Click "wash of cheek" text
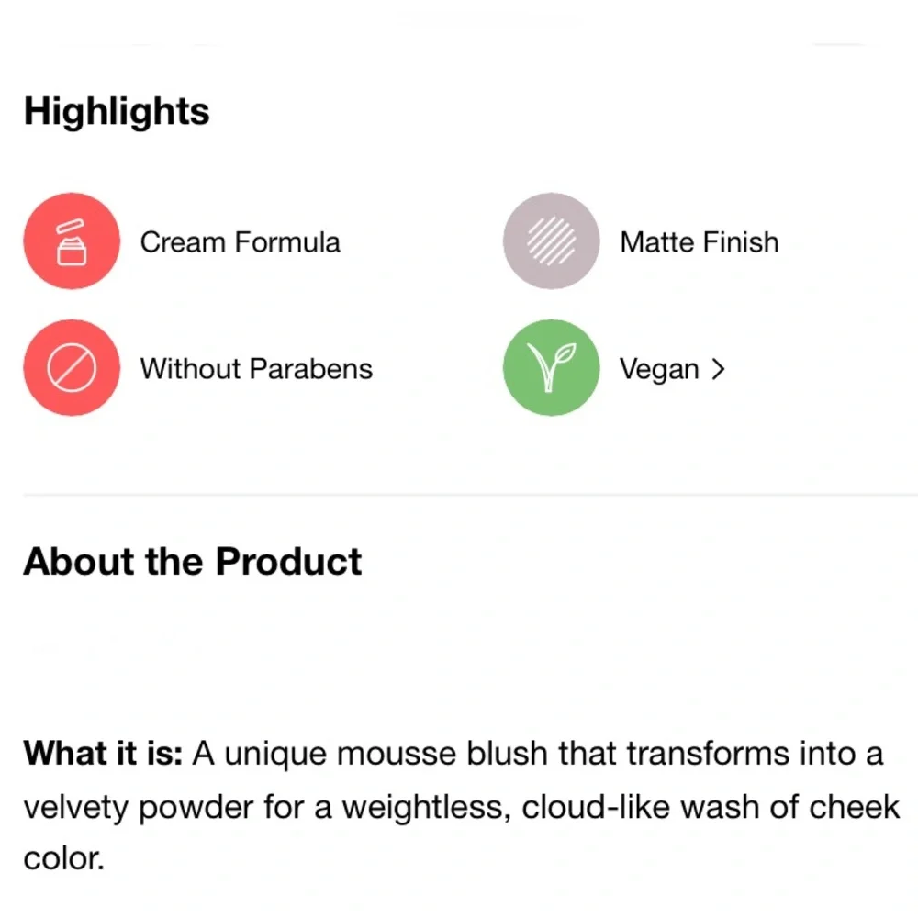This screenshot has width=918, height=918. pyautogui.click(x=790, y=807)
